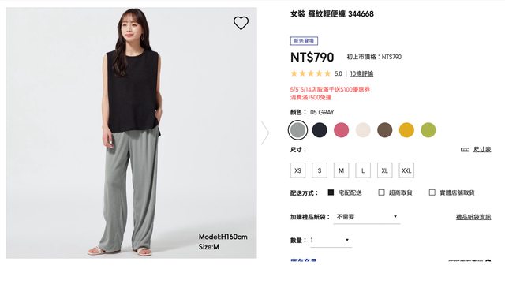
Task: Check the 實體店鋪取貨 store pickup option
Action: [432, 192]
